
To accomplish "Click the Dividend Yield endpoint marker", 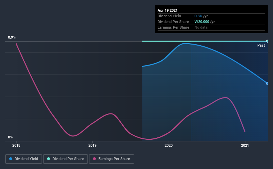I will pos(267,84).
